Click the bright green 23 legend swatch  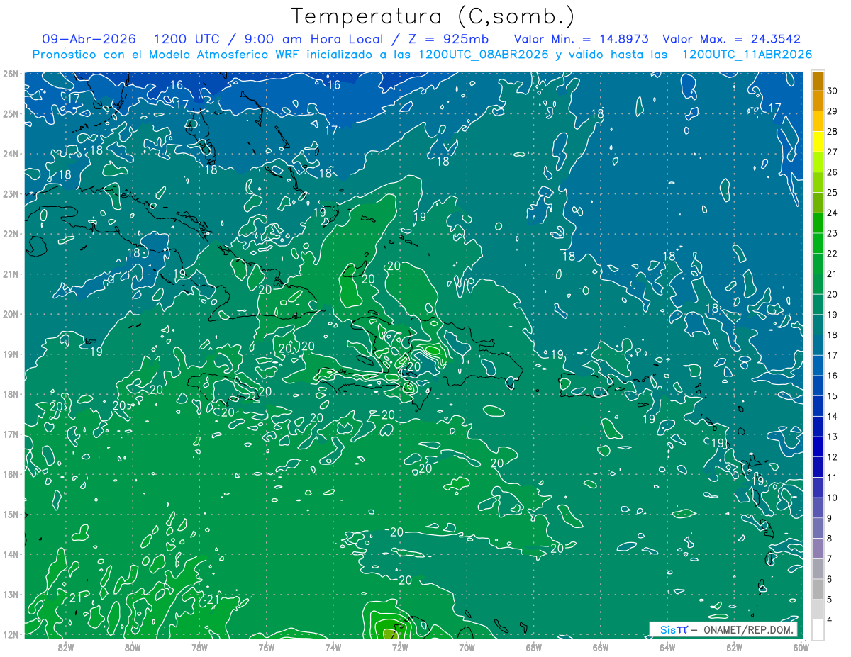(818, 223)
